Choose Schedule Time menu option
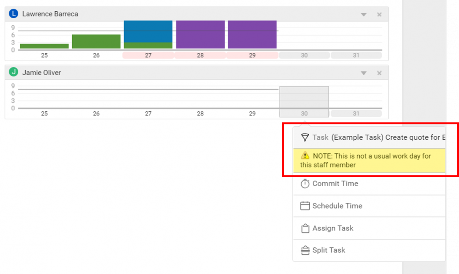Viewport: 459px width, 274px height. [337, 206]
